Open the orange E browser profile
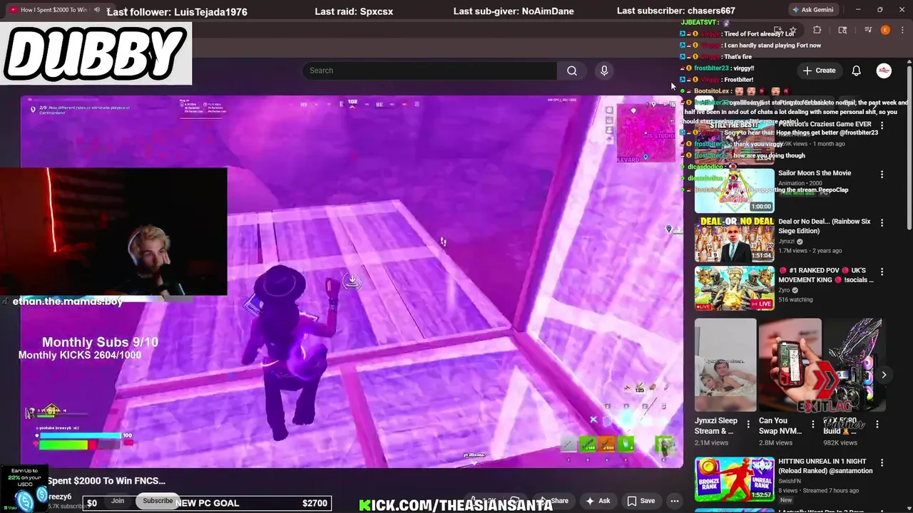This screenshot has width=913, height=513. click(885, 30)
